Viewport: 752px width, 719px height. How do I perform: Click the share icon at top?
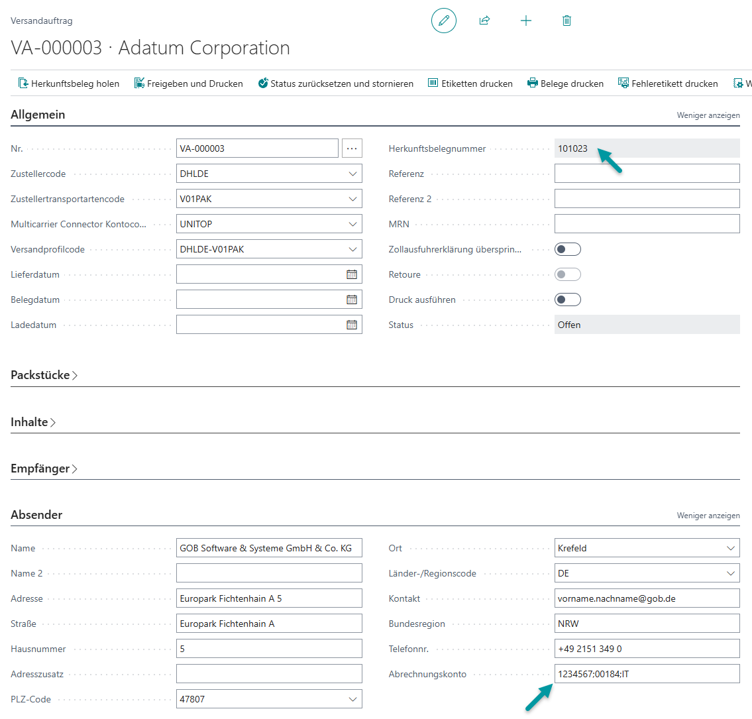(484, 21)
